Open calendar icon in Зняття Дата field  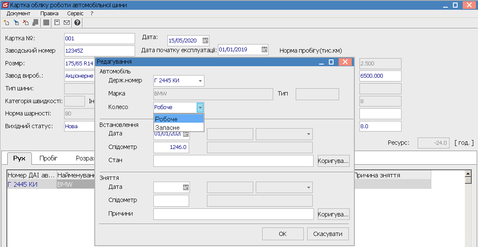pos(186,187)
